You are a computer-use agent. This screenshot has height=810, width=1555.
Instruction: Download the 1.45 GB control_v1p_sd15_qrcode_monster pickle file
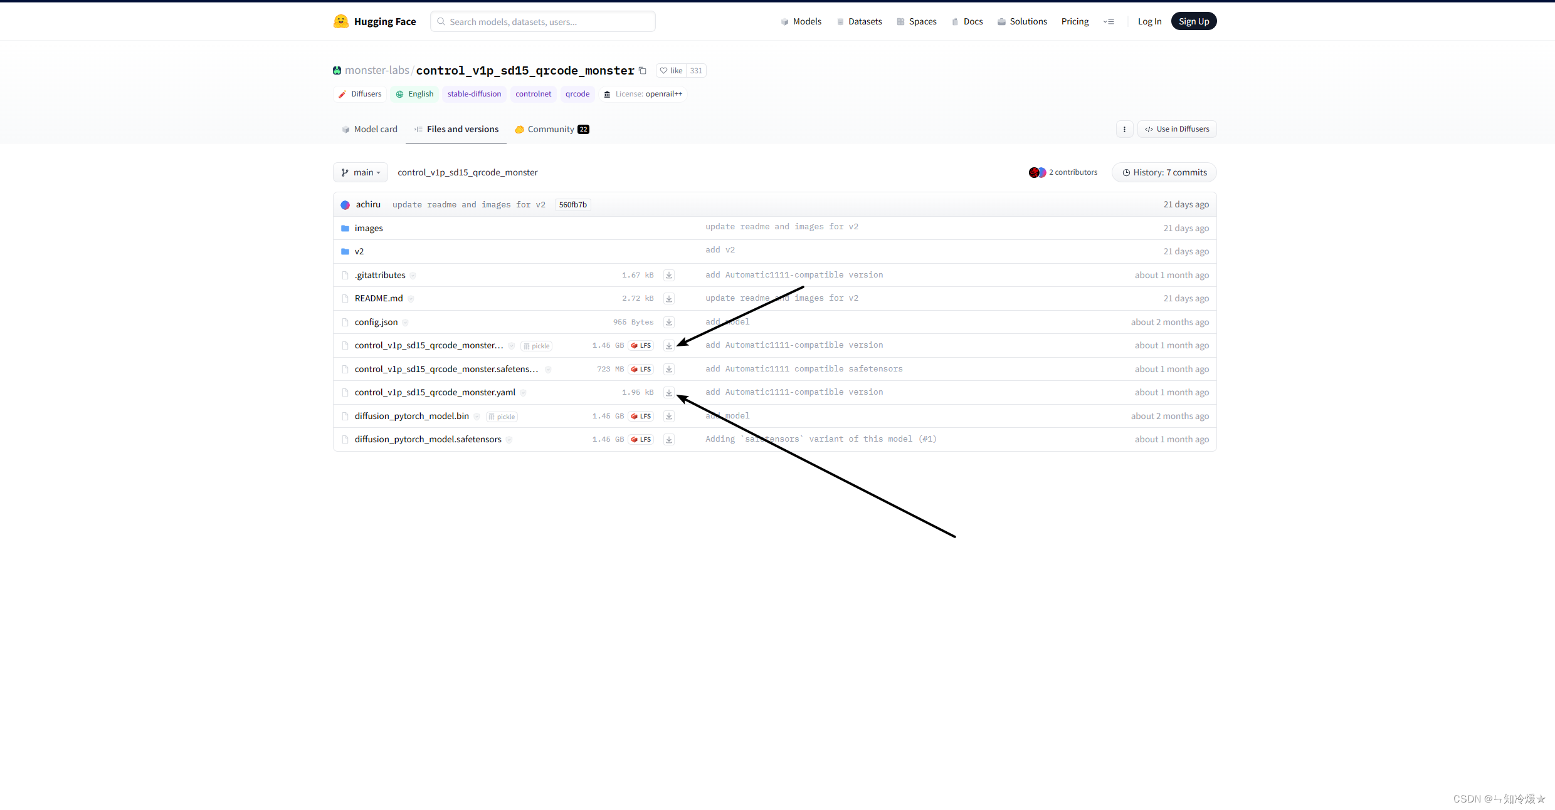669,346
